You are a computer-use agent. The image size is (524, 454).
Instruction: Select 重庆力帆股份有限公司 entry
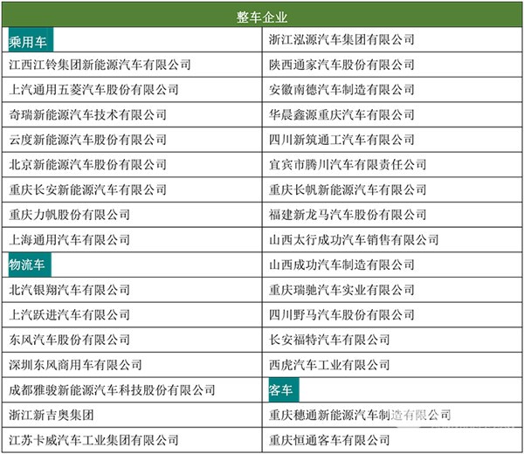69,214
